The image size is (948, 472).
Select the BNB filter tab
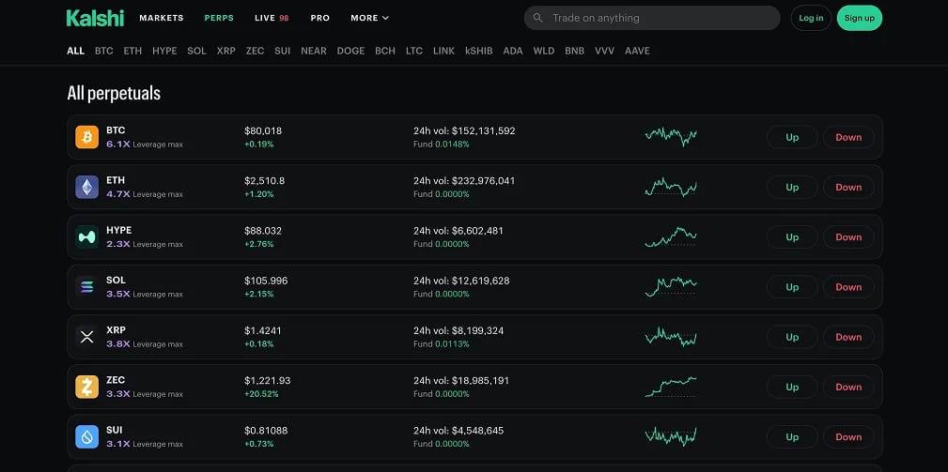(574, 51)
